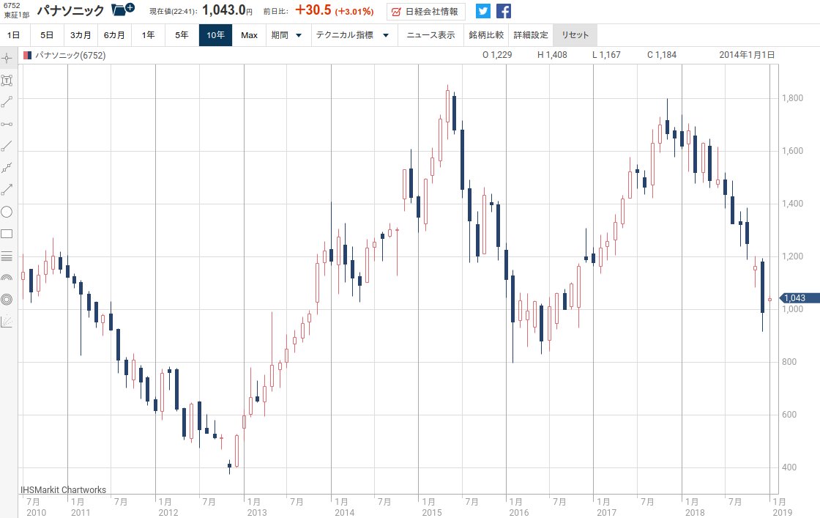820x518 pixels.
Task: Select the crosshair cursor tool
Action: pos(7,58)
